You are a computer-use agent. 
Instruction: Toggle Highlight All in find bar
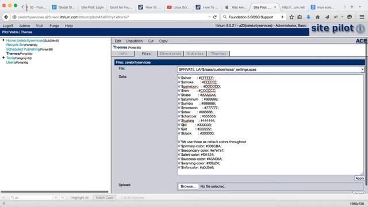pyautogui.click(x=80, y=198)
